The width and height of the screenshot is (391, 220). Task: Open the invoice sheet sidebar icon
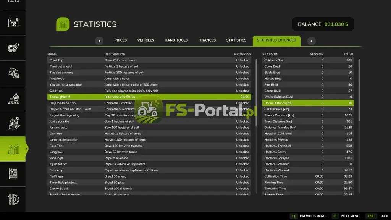point(13,174)
